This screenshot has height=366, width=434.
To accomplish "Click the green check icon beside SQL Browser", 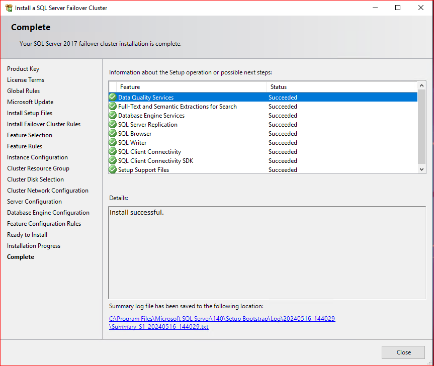I will click(113, 133).
